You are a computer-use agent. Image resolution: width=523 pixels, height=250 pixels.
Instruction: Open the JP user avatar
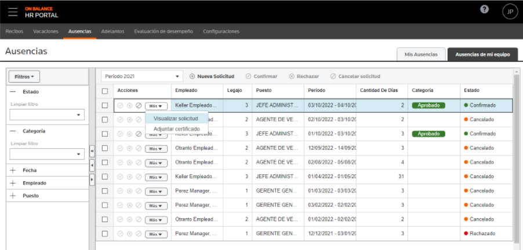510,12
